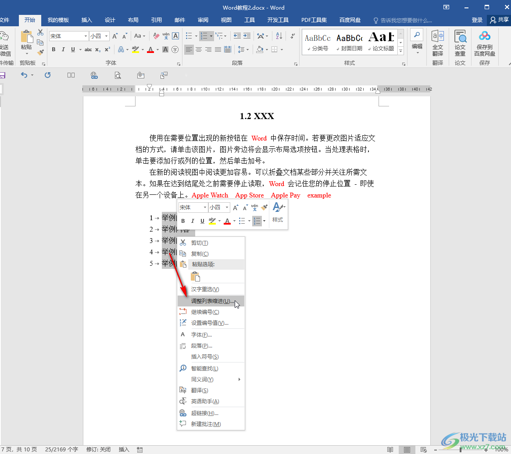Viewport: 511px width, 454px height.
Task: Click the Grow Font icon in ribbon
Action: [115, 36]
